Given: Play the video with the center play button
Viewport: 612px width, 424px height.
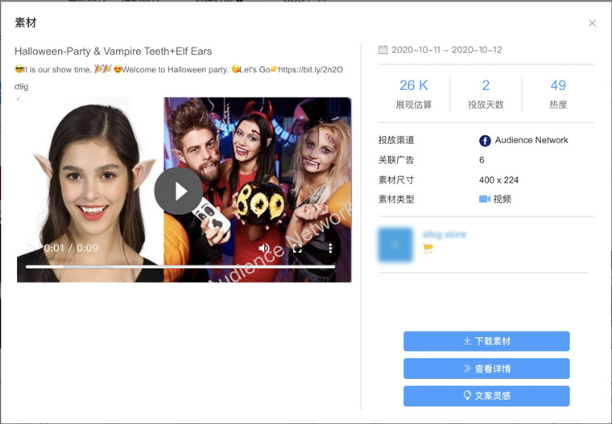Looking at the screenshot, I should coord(178,191).
